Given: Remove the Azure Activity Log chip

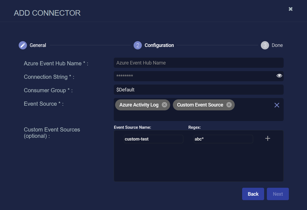Looking at the screenshot, I should pyautogui.click(x=164, y=105).
